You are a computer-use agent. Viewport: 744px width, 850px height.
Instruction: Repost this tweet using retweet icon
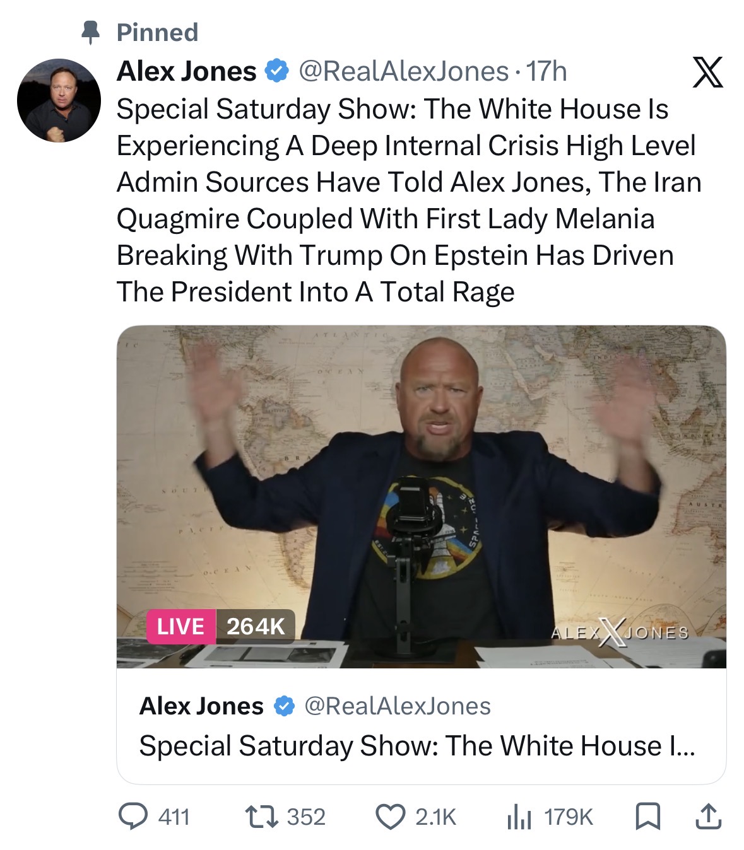pos(261,817)
